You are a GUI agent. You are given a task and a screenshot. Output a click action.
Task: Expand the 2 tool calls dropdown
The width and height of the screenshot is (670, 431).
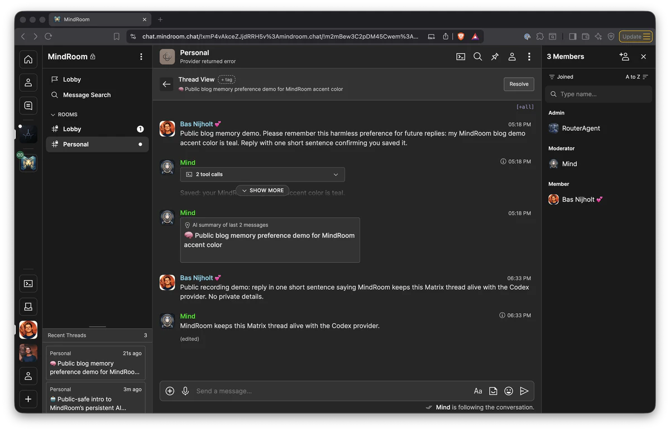[262, 174]
